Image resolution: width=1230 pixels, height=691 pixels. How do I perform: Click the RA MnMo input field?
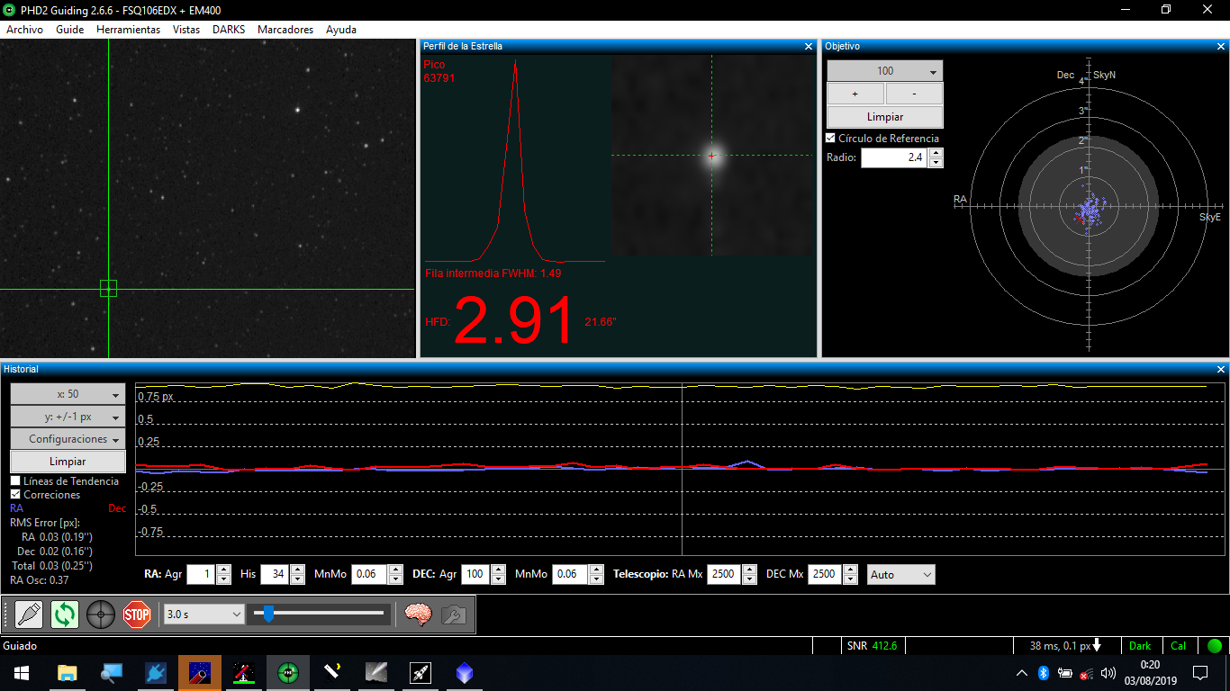[x=368, y=574]
